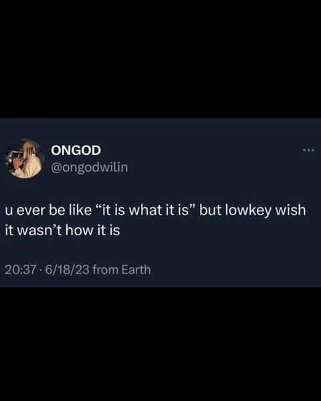Image resolution: width=321 pixels, height=401 pixels.
Task: Click the word "Earth" in the footer
Action: tap(136, 270)
